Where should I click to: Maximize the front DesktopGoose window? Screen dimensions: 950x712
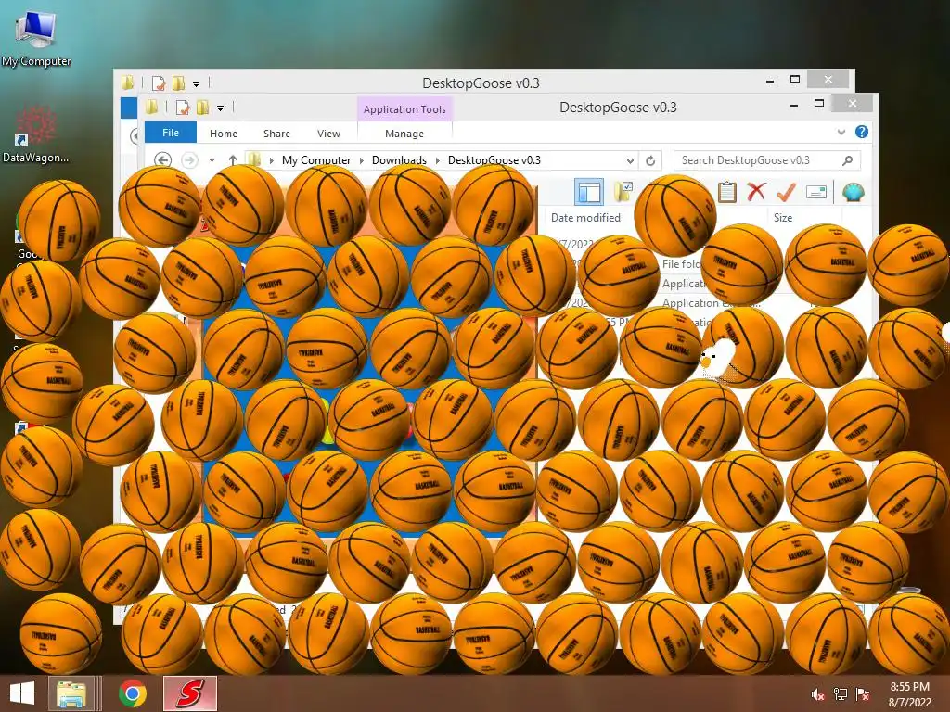point(819,104)
